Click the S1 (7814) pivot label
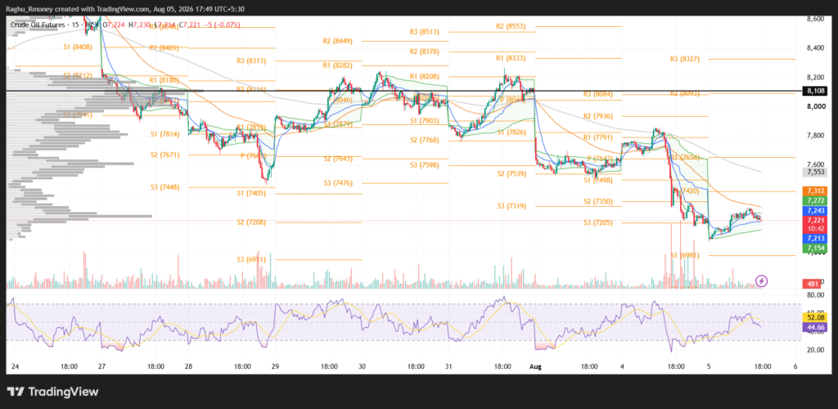Screen dimensions: 838x409 [x=164, y=133]
